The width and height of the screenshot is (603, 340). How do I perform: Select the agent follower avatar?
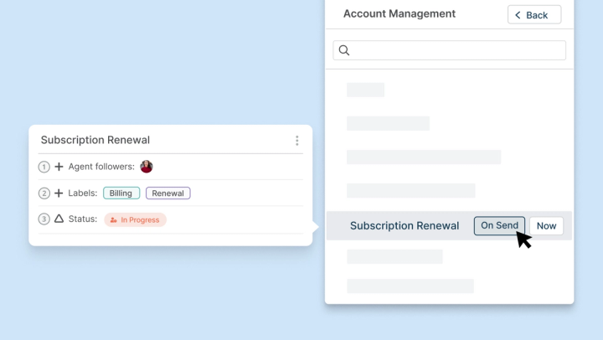pos(147,167)
